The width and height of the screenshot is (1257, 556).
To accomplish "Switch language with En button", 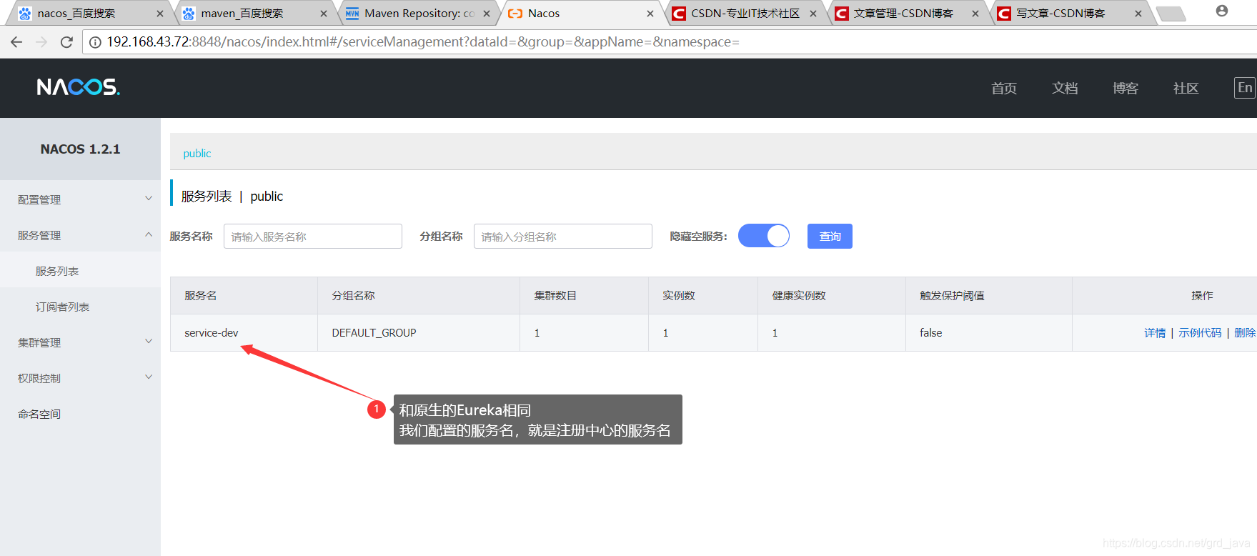I will click(1245, 88).
